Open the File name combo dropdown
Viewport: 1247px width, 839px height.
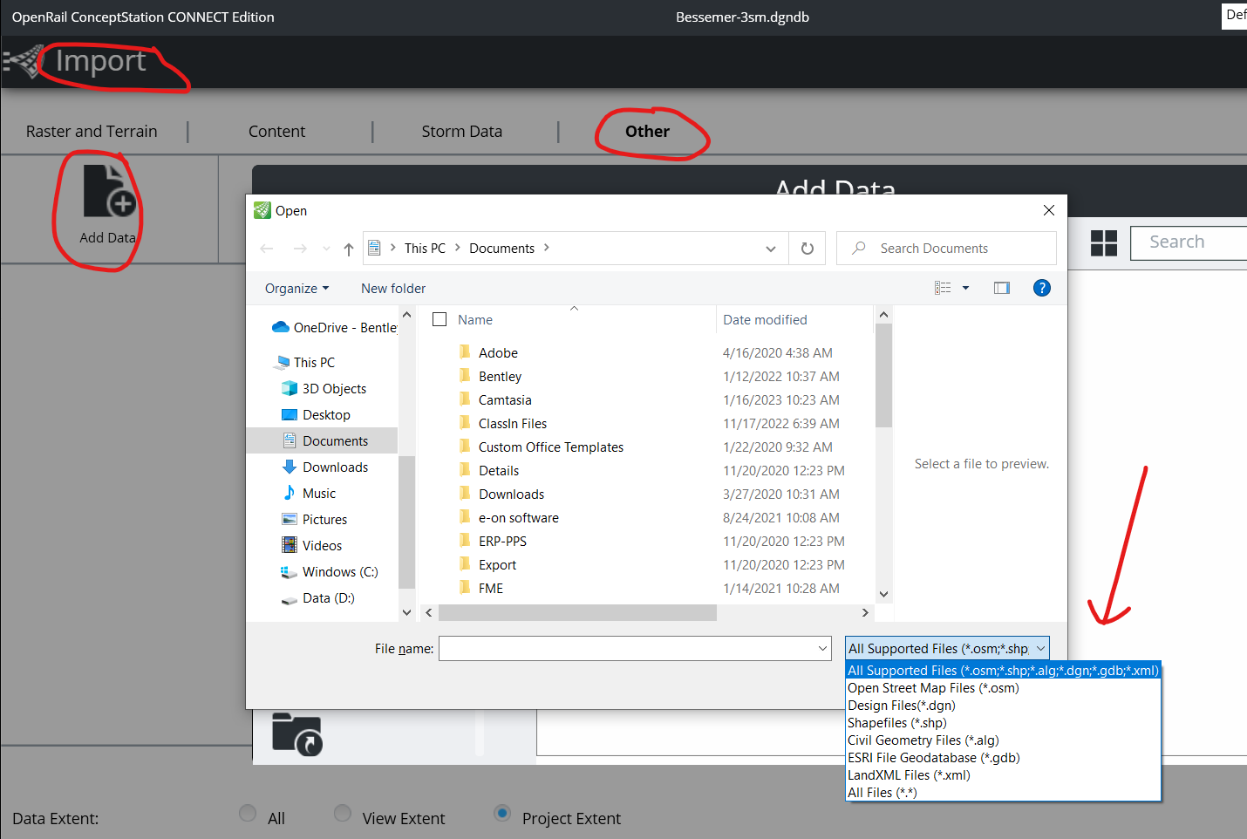[822, 649]
